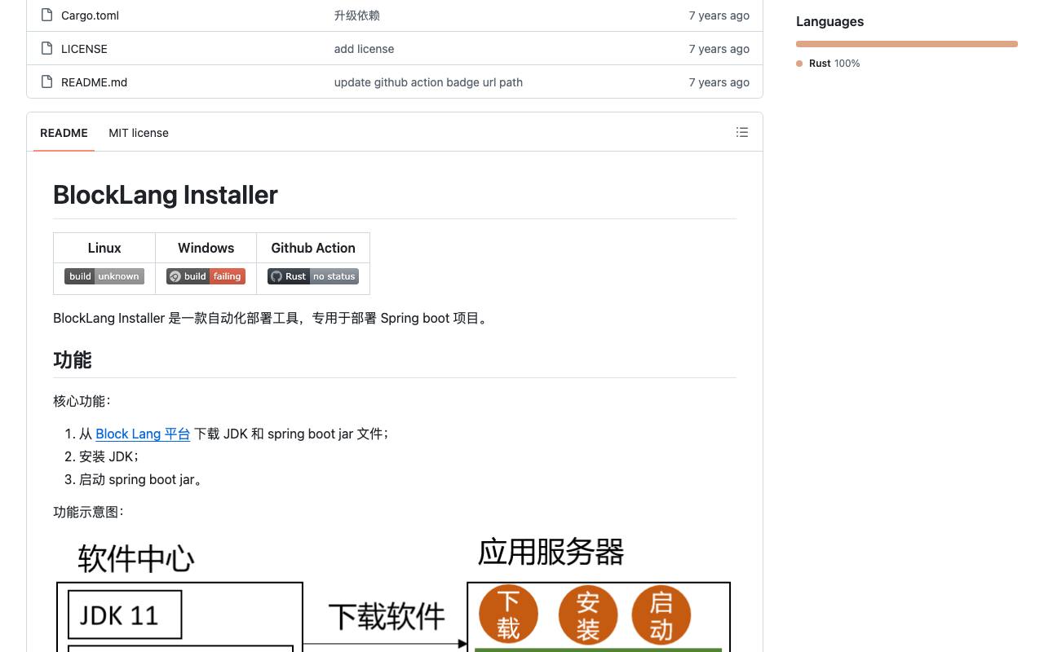1044x652 pixels.
Task: Click the 核心功能 paragraph text
Action: coord(82,401)
